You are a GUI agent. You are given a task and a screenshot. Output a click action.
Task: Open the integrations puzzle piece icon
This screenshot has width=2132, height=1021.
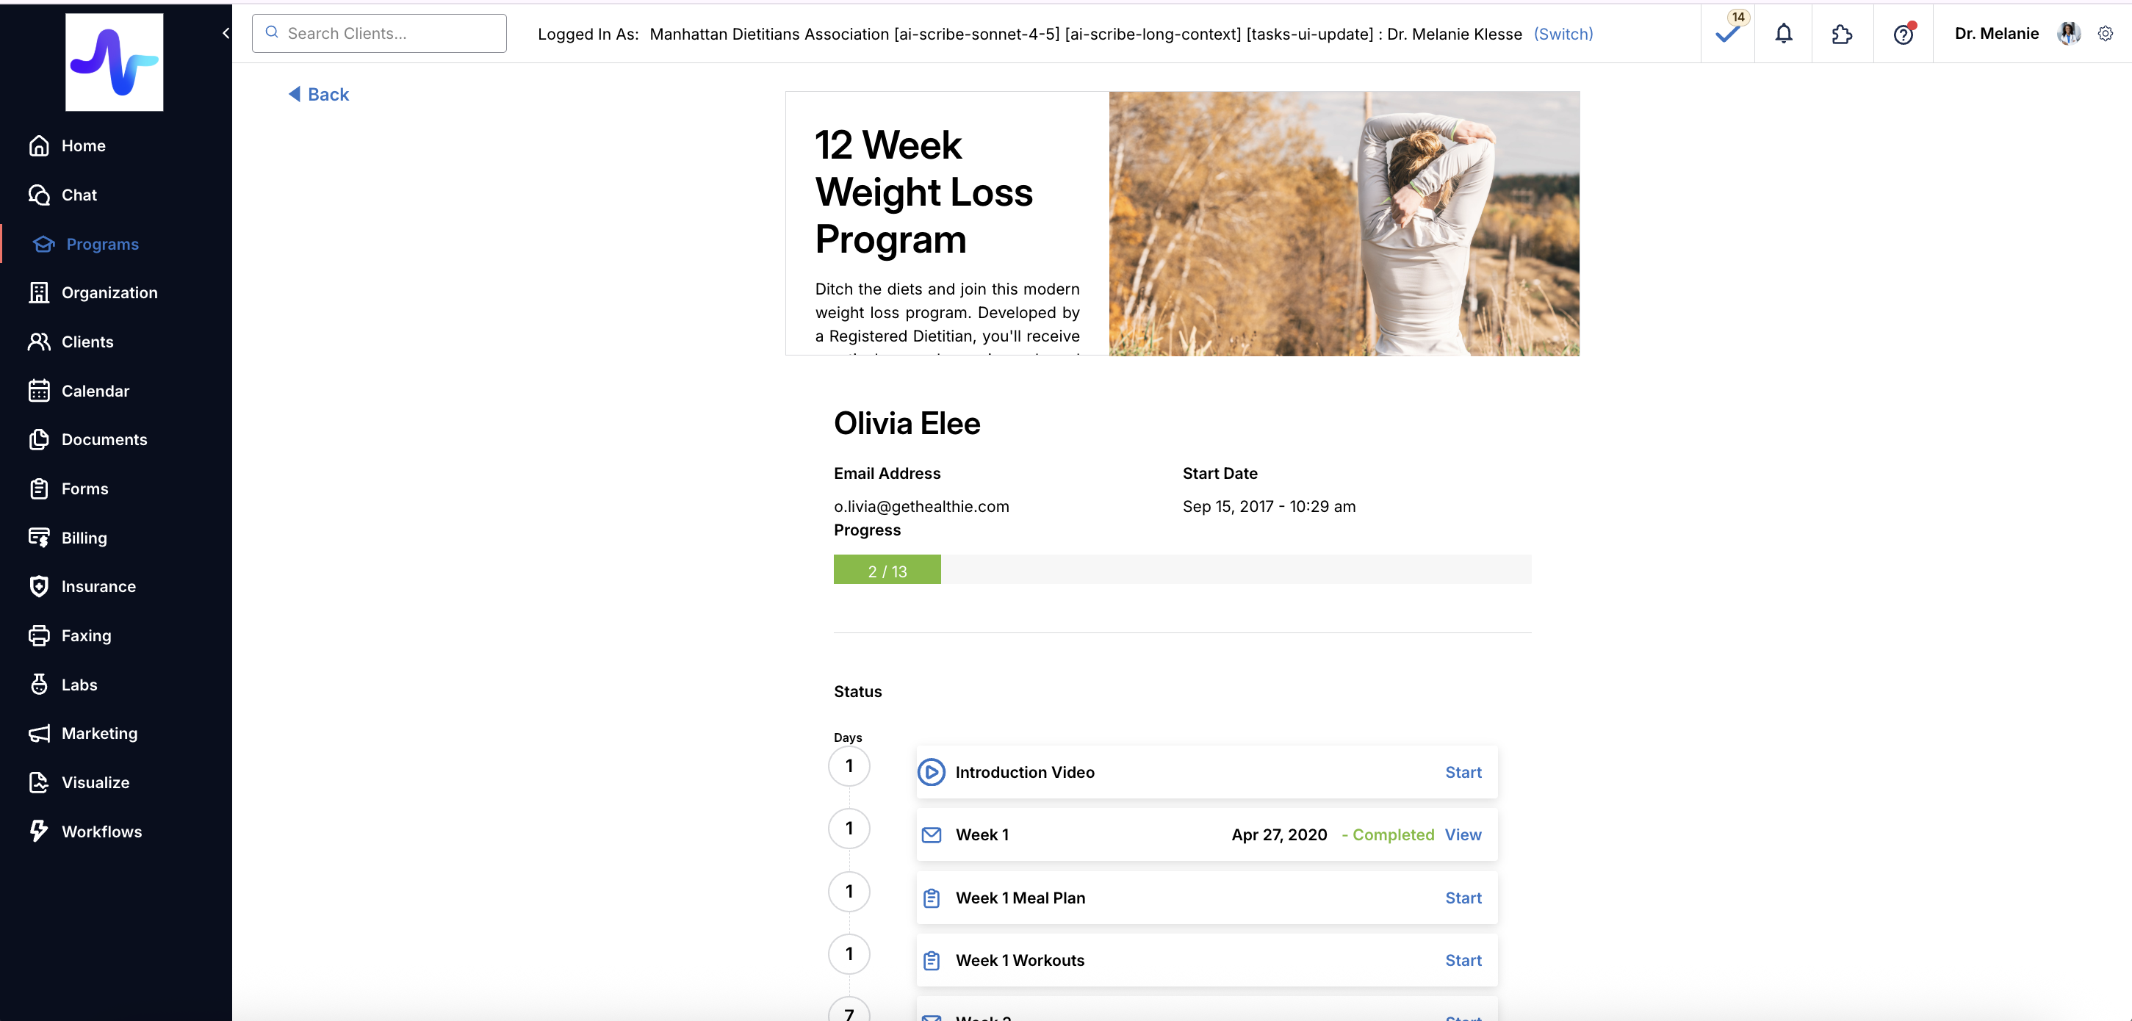tap(1842, 34)
